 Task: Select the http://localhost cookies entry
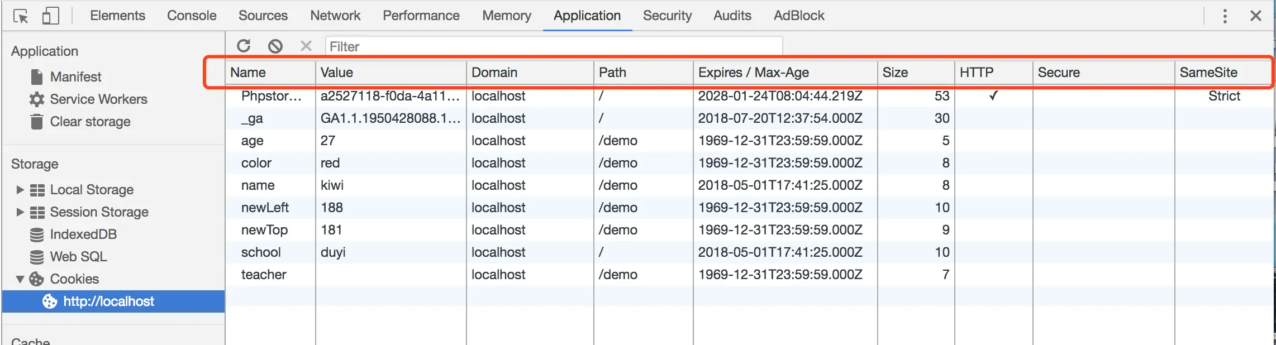pos(108,301)
